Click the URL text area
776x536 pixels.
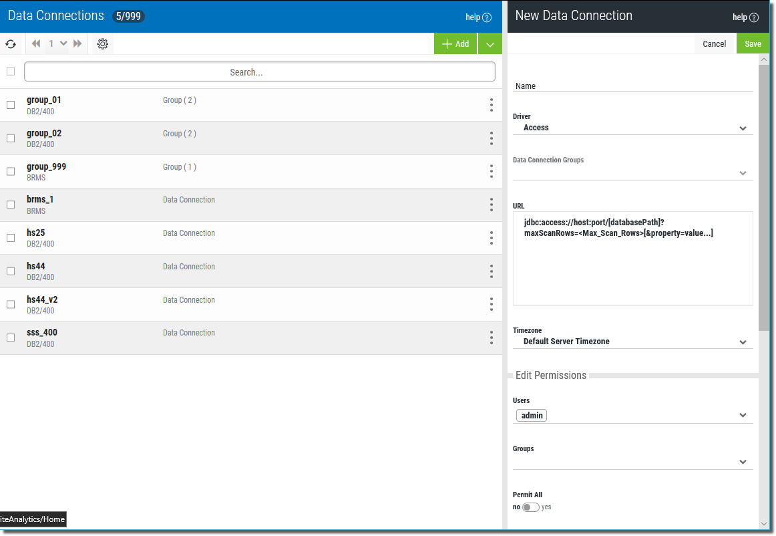(632, 258)
